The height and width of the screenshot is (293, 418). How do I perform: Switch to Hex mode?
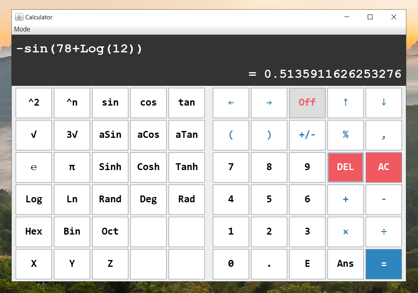[x=34, y=232]
